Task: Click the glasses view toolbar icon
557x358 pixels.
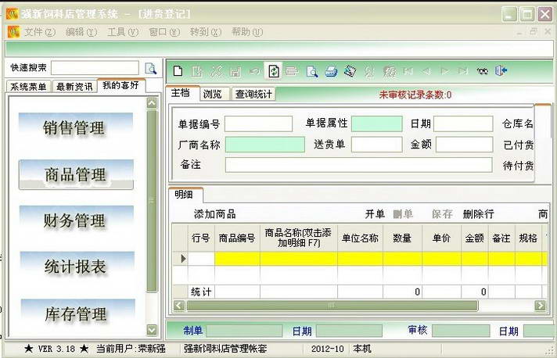Action: click(x=482, y=71)
